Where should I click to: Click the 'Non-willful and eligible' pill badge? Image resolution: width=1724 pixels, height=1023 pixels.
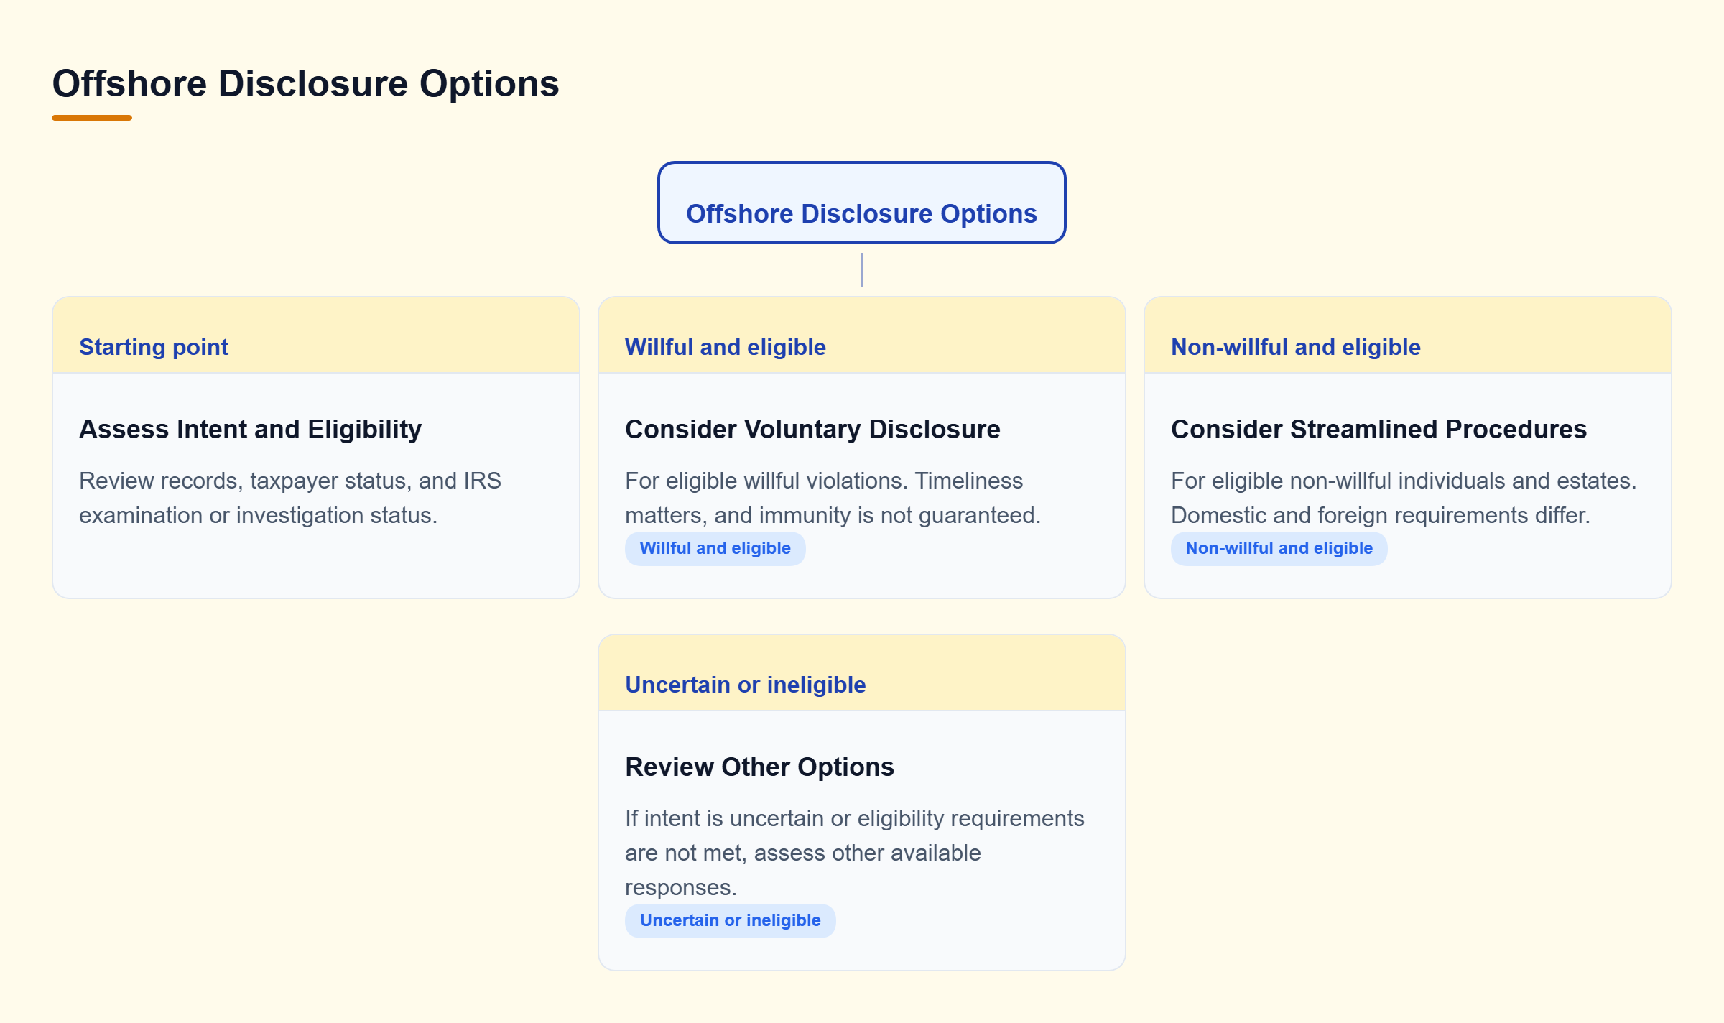coord(1279,548)
